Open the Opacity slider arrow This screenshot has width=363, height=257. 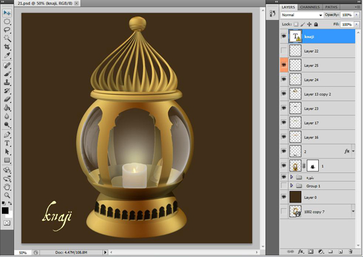coord(356,15)
